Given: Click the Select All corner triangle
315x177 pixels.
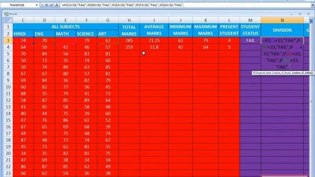Looking at the screenshot, I should coord(8,20).
